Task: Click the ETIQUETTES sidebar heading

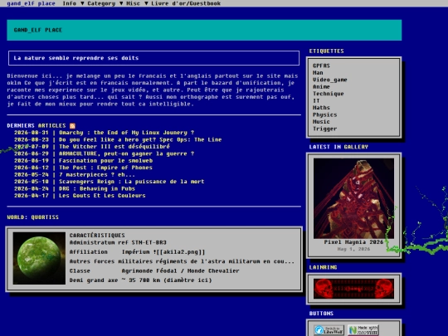Action: 326,51
